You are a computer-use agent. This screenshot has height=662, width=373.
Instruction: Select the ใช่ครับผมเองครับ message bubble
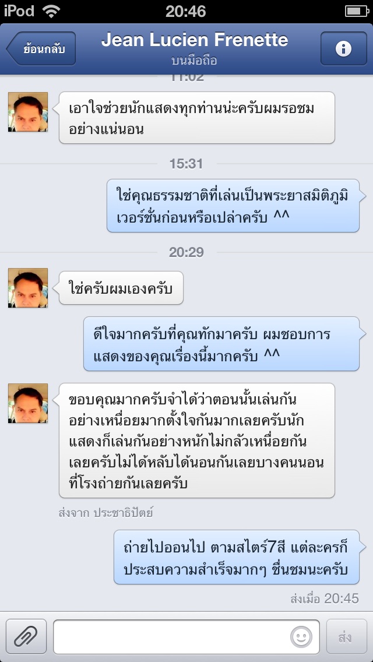tap(121, 288)
